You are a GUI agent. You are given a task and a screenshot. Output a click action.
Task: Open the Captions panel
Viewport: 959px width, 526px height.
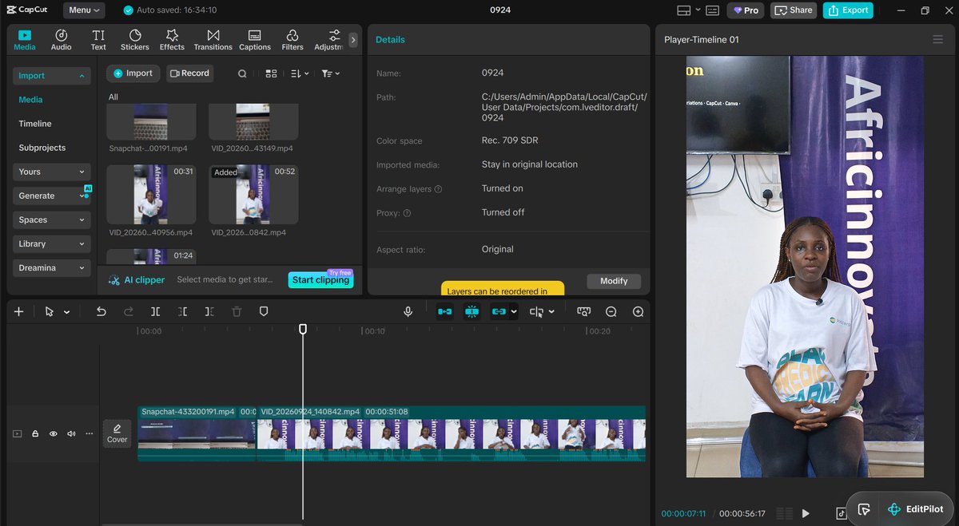click(255, 40)
